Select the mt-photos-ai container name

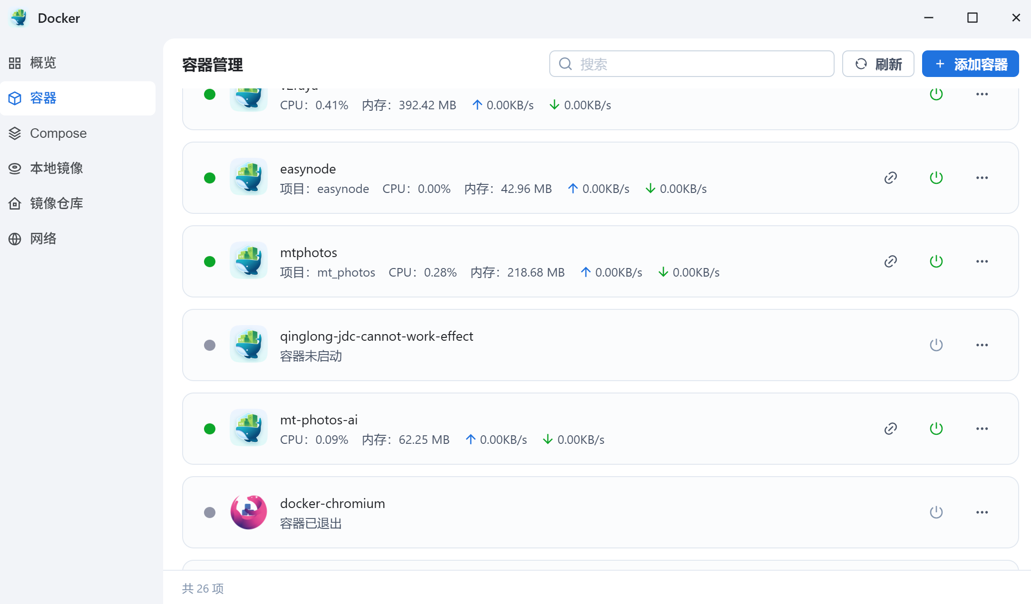coord(319,420)
